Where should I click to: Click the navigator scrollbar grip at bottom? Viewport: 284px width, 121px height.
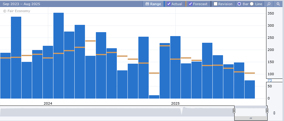pos(251,118)
